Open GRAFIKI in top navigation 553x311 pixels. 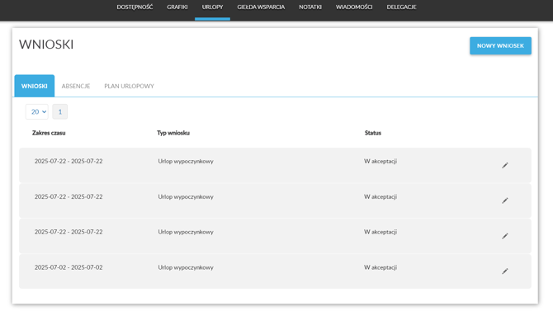click(177, 7)
